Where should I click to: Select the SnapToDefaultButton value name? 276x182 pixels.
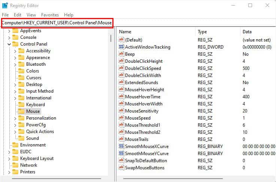point(146,161)
